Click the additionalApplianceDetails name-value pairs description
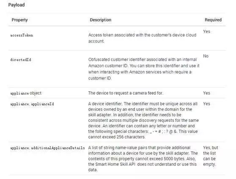Screen dimensions: 236x179 (143, 159)
